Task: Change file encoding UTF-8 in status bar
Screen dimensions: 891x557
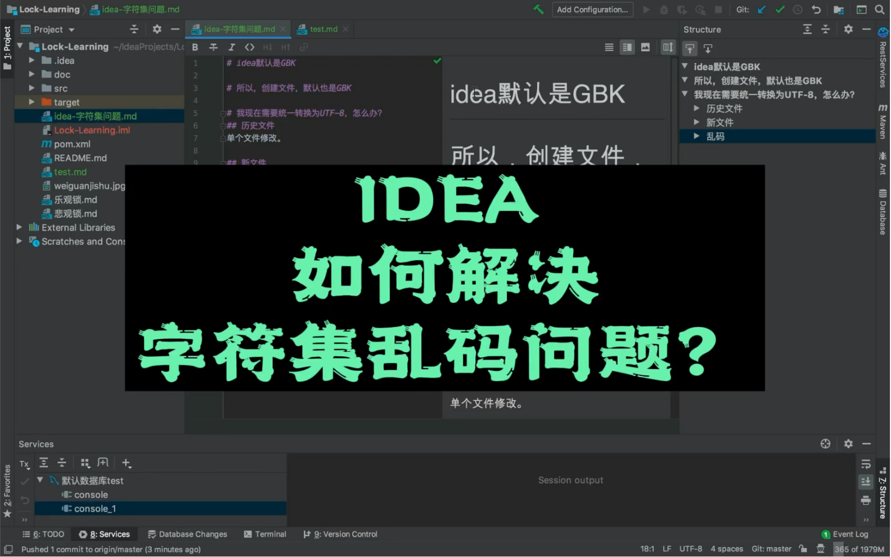Action: [x=690, y=549]
